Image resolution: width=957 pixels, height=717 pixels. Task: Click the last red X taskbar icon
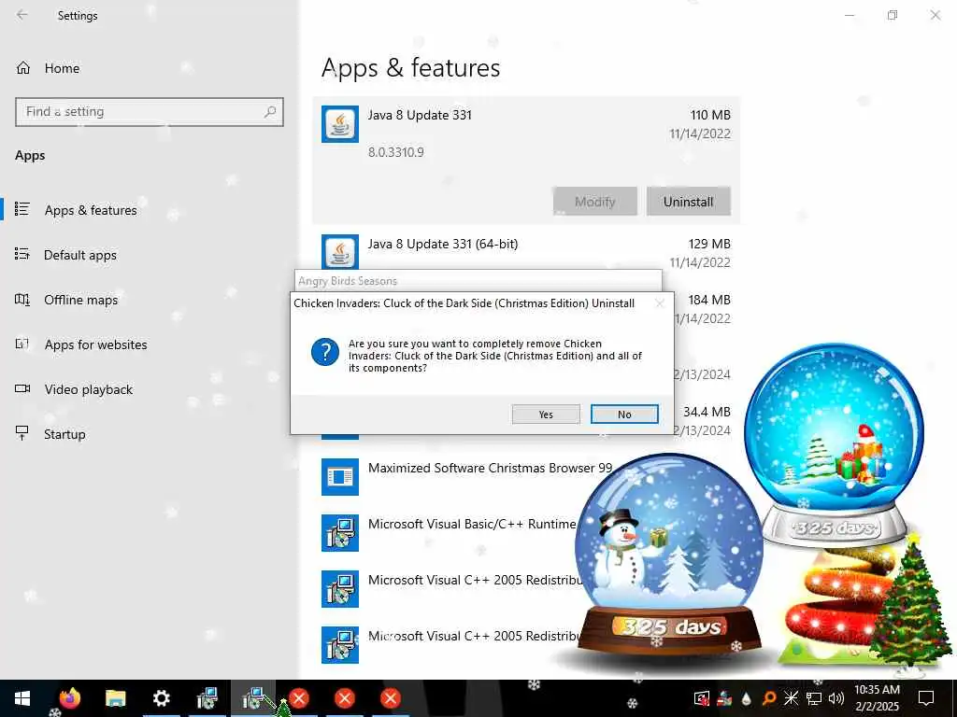(x=391, y=698)
